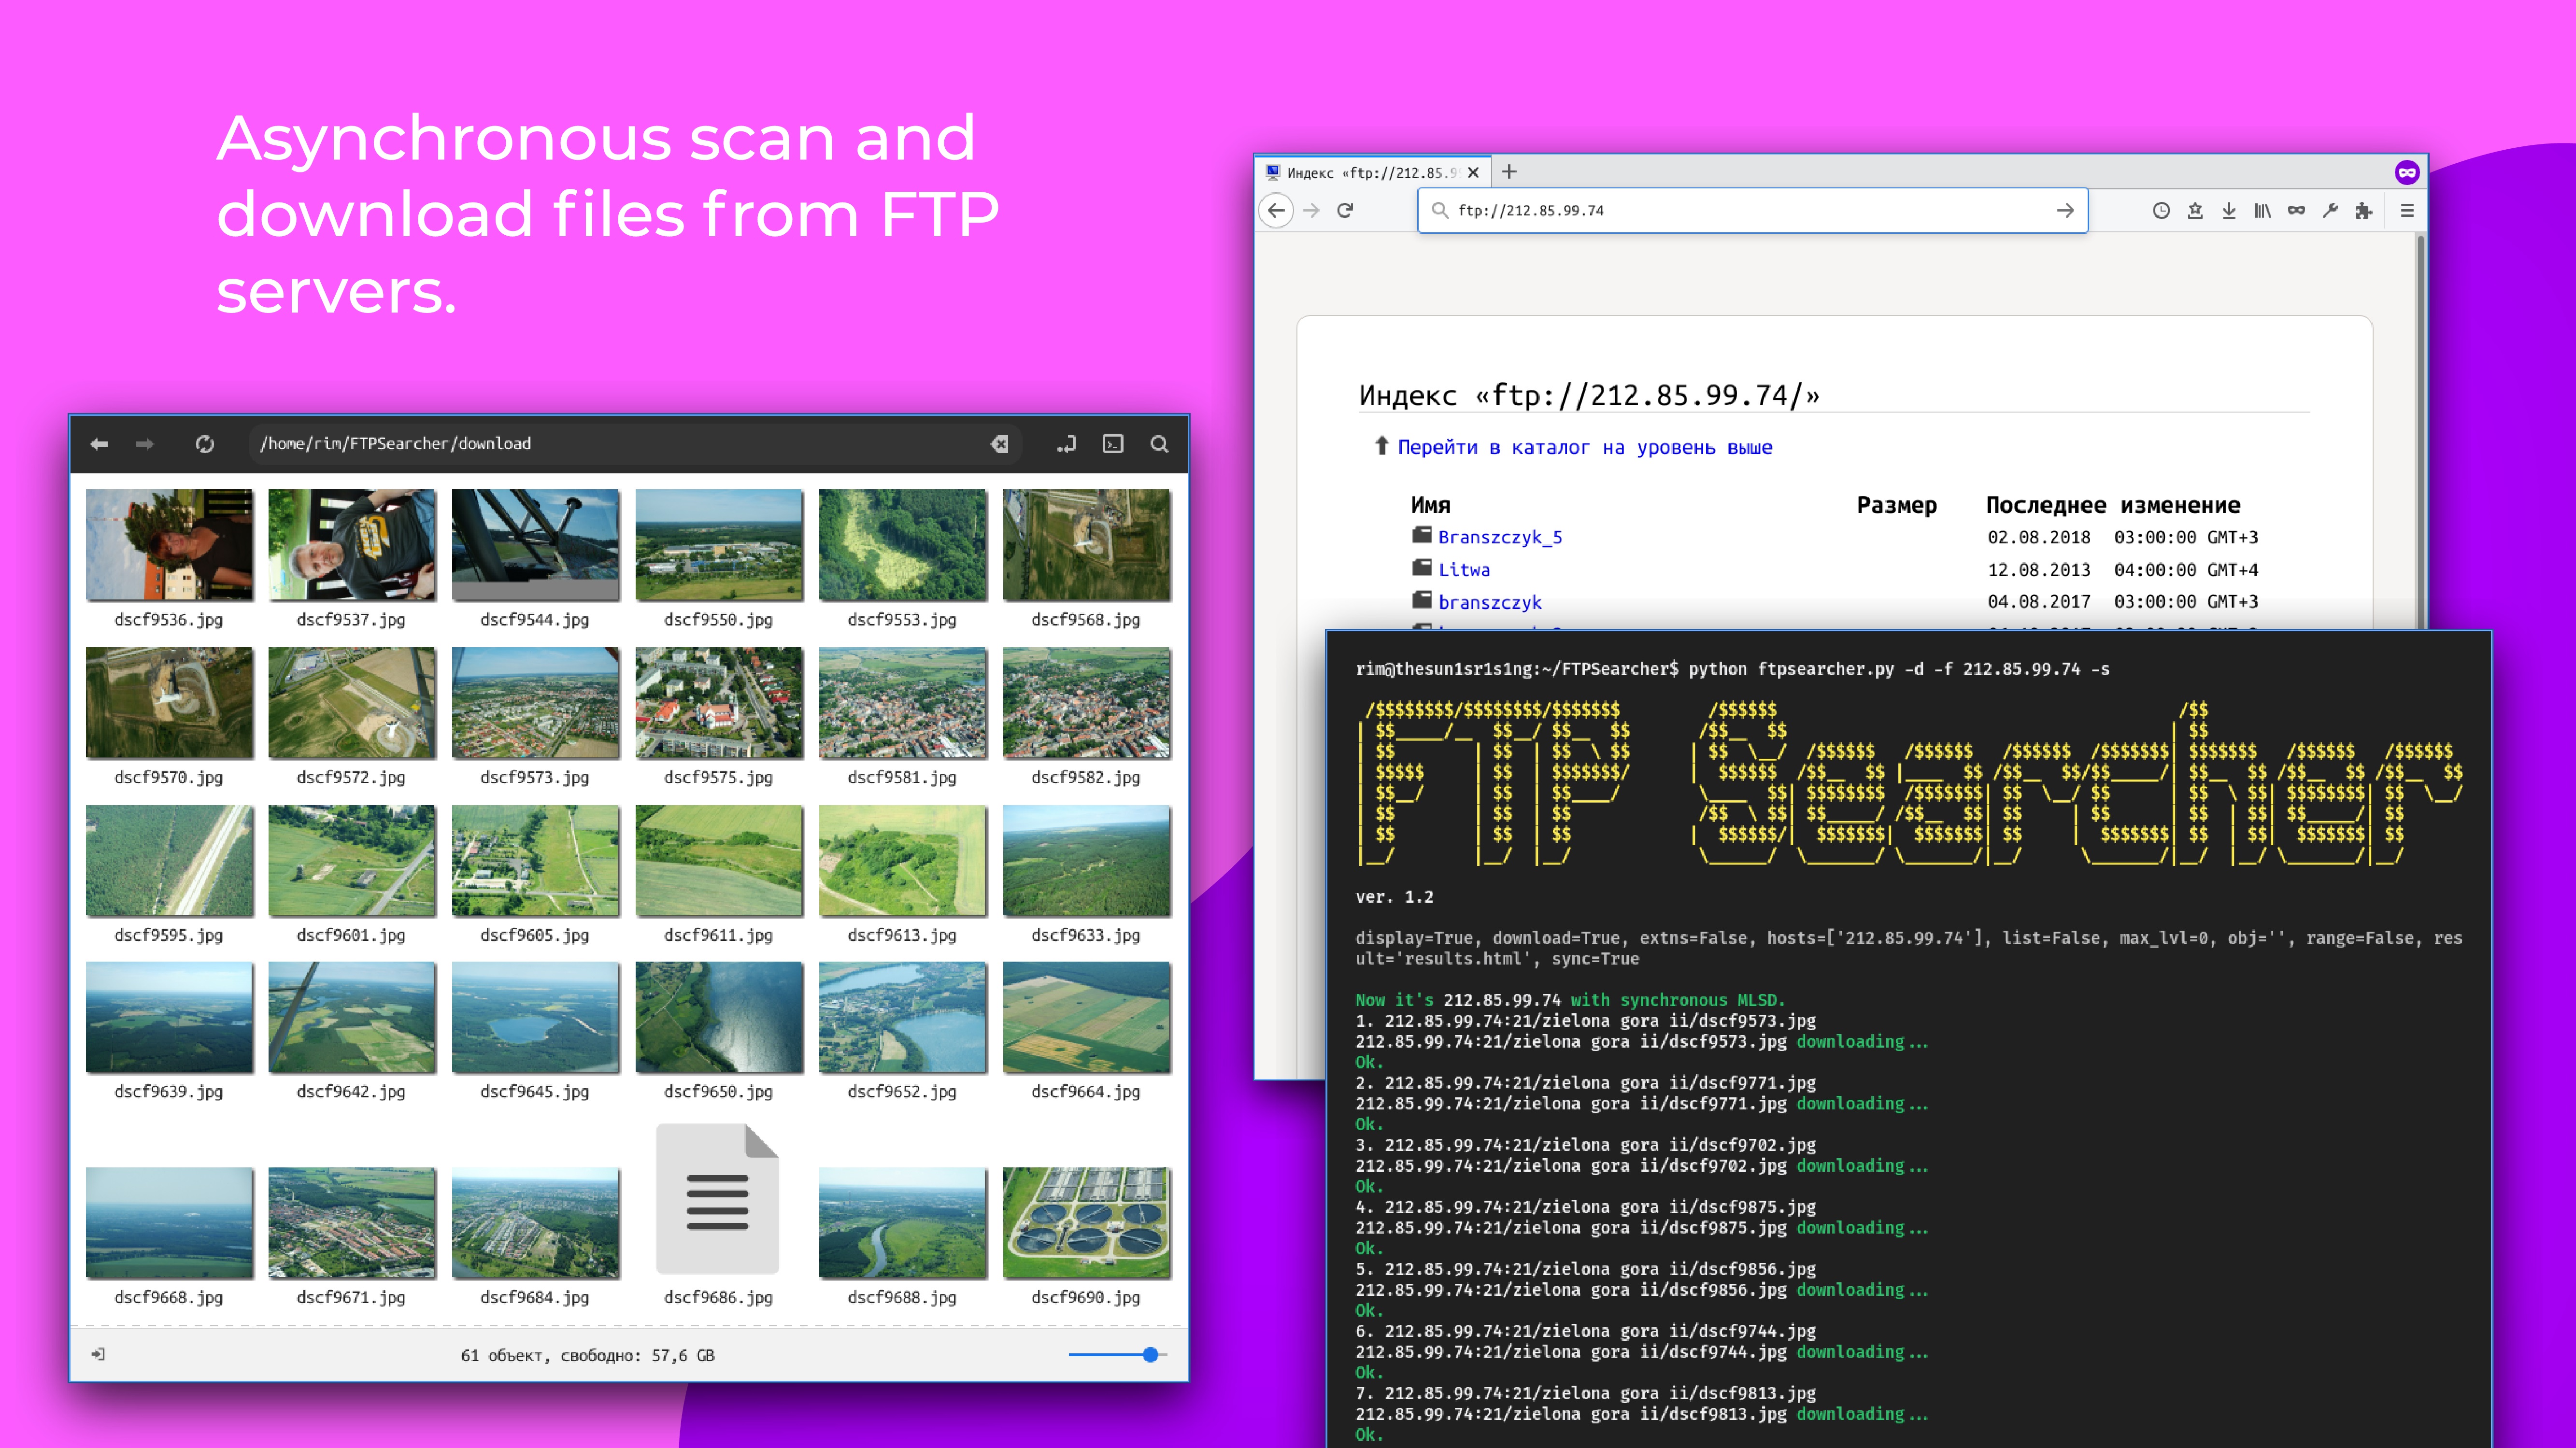
Task: Click link to go up one directory level
Action: tap(1583, 447)
